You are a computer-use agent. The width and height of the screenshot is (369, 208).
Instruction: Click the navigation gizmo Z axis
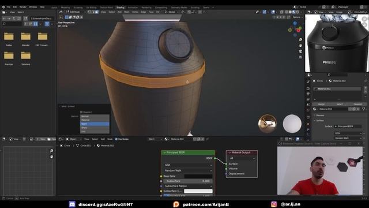(295, 23)
